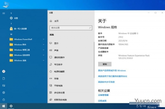Open 设备管理器 link

[103, 95]
